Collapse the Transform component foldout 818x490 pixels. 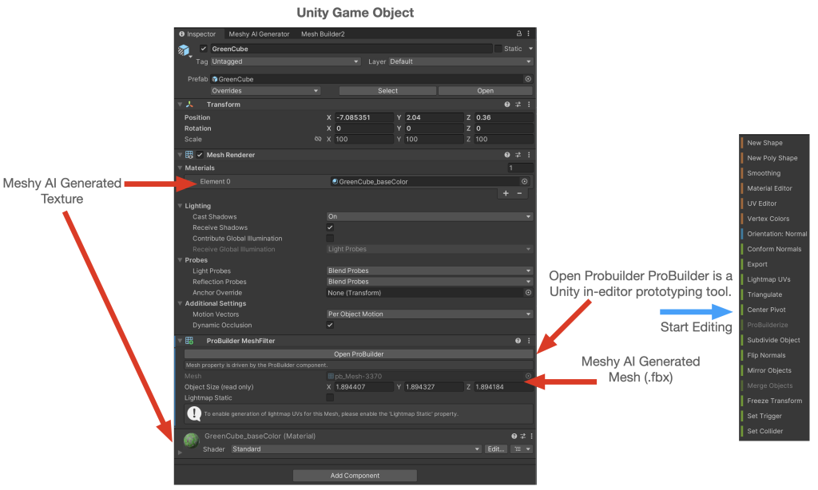click(x=180, y=105)
